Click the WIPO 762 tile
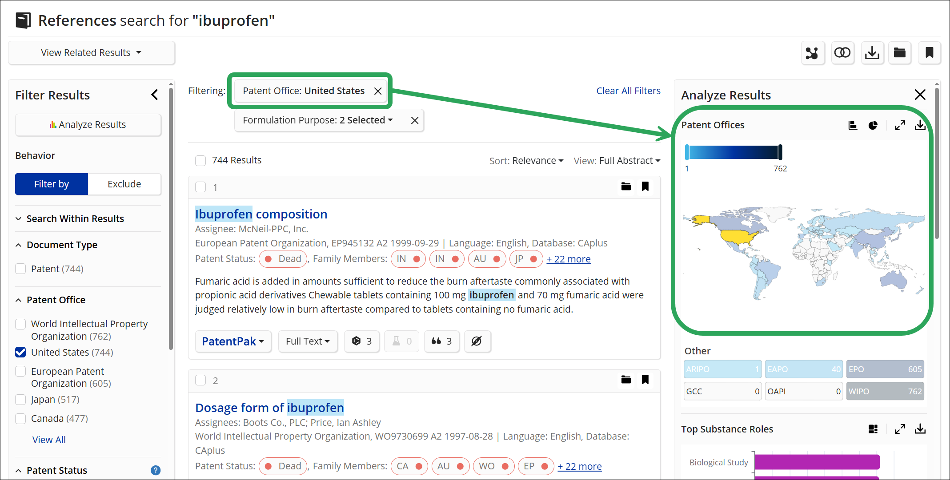 coord(885,391)
